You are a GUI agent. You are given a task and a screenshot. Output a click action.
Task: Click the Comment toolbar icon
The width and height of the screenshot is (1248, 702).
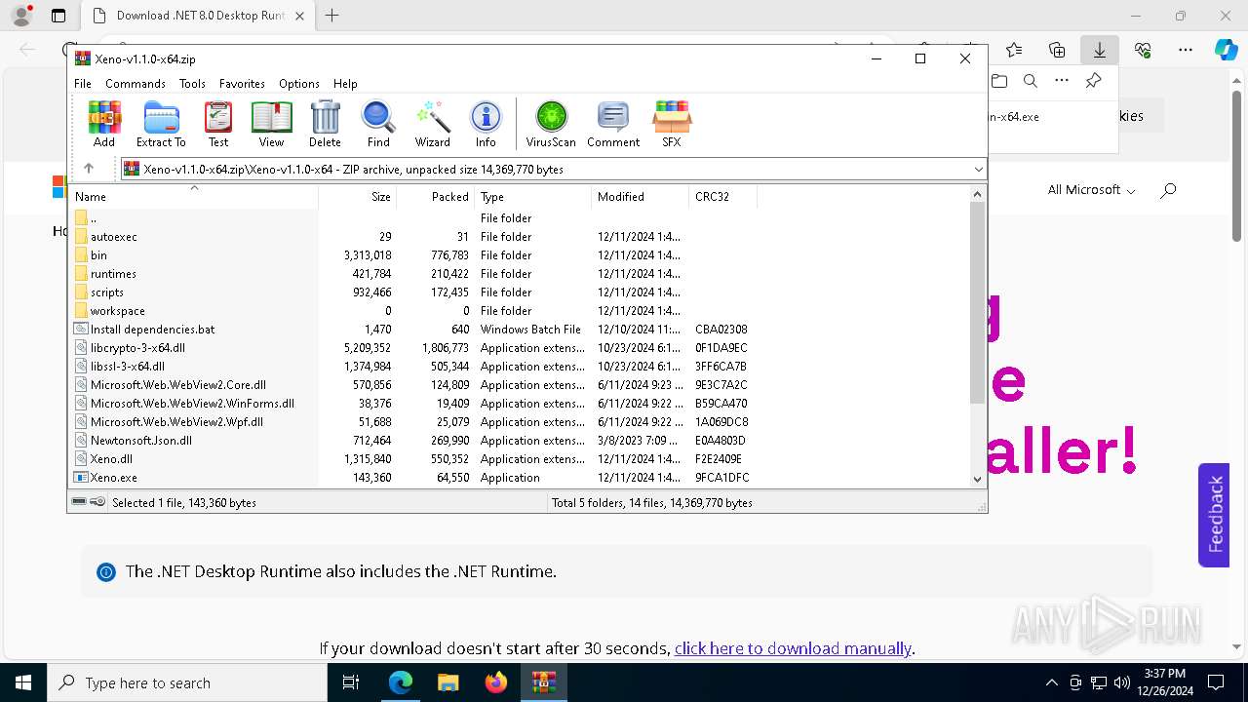pyautogui.click(x=613, y=124)
